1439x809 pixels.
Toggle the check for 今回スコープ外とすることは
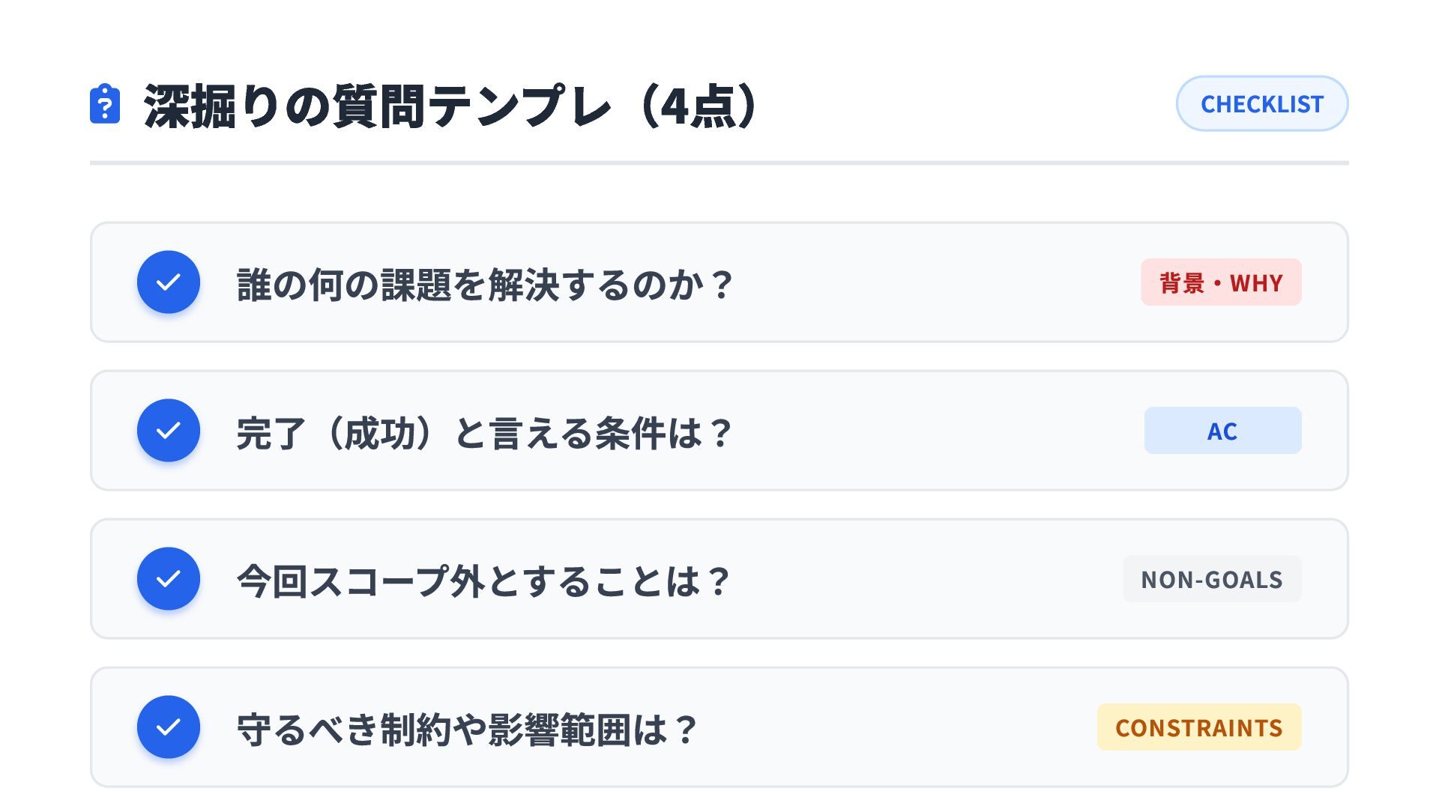click(169, 579)
